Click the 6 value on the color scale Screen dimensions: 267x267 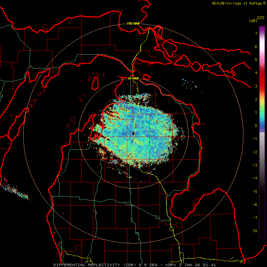[x=256, y=47]
